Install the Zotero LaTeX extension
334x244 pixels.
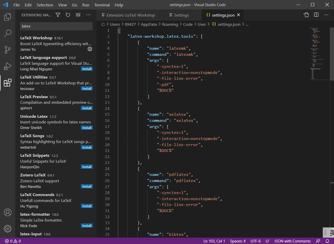pos(87,186)
